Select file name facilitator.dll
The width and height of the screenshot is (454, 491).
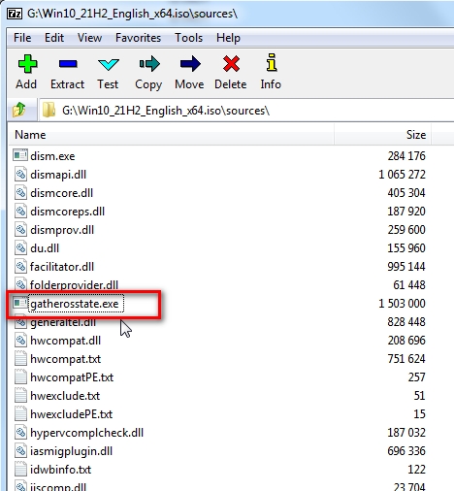62,267
